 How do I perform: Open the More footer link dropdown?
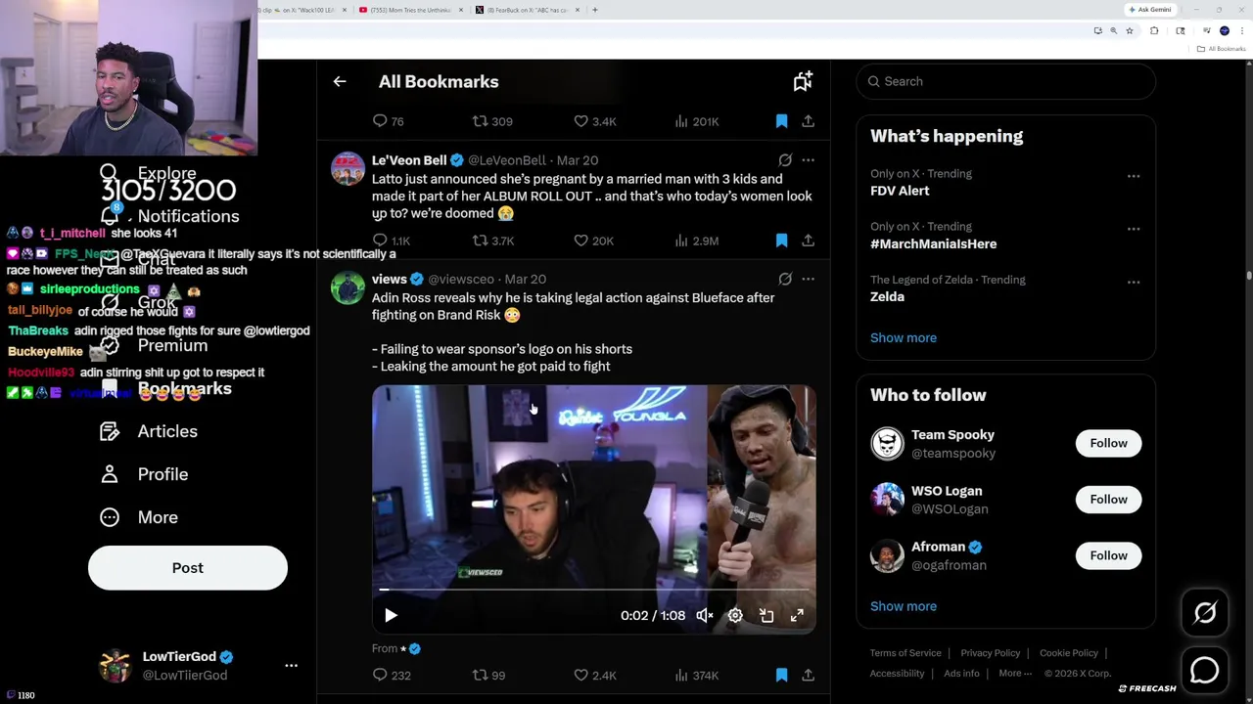[x=1015, y=674]
